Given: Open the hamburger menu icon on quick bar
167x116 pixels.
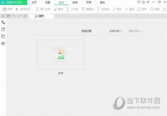Looking at the screenshot, I should click(x=3, y=16).
